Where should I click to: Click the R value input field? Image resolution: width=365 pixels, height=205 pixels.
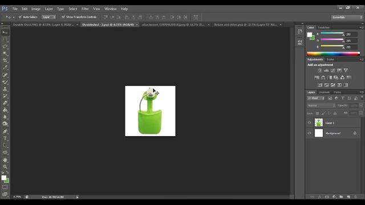(351, 34)
